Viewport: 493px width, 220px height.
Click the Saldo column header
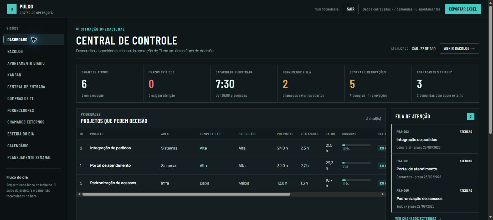pos(330,134)
